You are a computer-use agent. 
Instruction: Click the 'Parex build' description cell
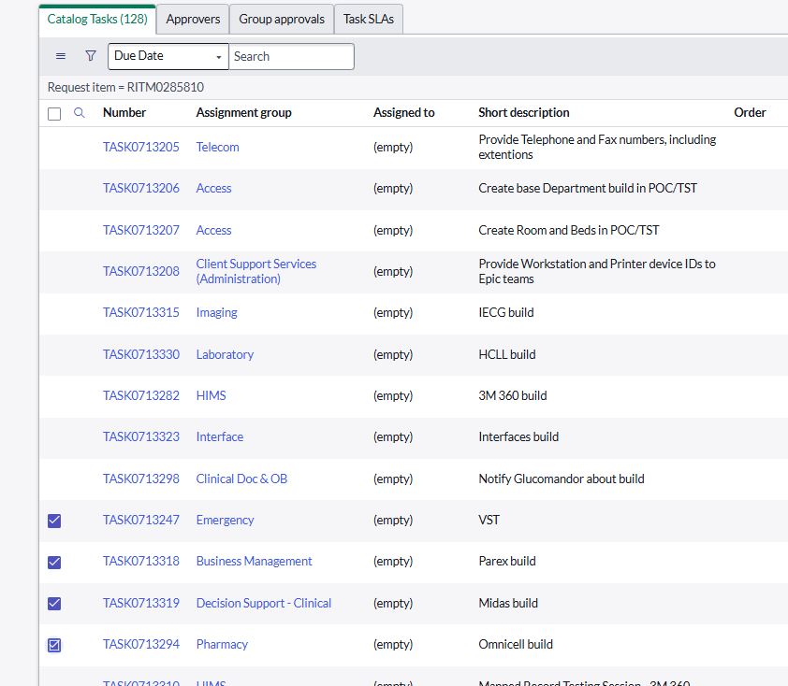507,562
